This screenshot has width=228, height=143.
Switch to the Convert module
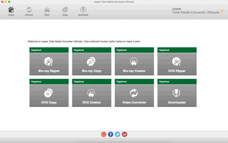(29, 11)
